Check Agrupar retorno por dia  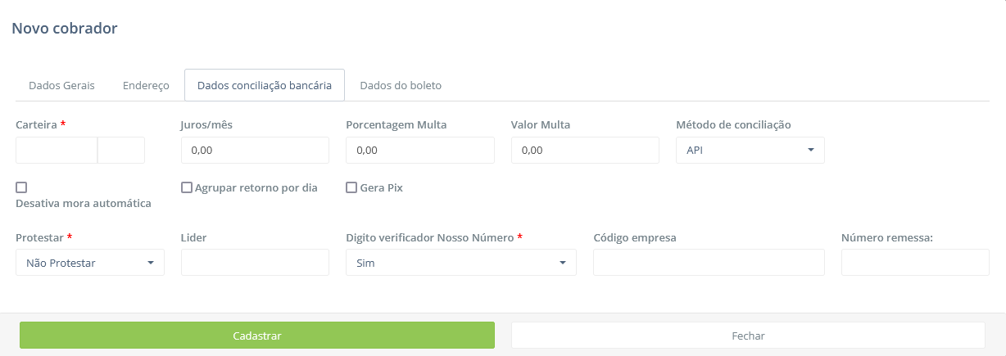click(x=186, y=187)
